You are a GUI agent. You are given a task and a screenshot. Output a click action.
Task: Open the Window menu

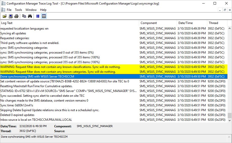pyautogui.click(x=31, y=10)
